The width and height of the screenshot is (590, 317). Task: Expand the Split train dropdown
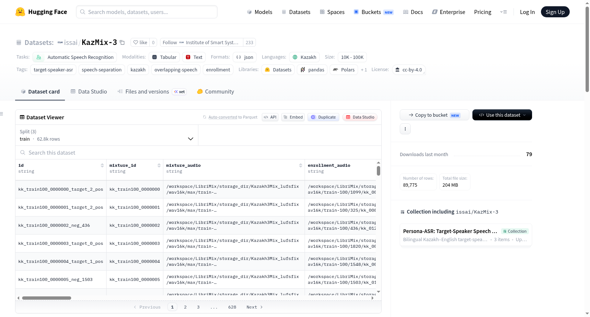tap(107, 135)
